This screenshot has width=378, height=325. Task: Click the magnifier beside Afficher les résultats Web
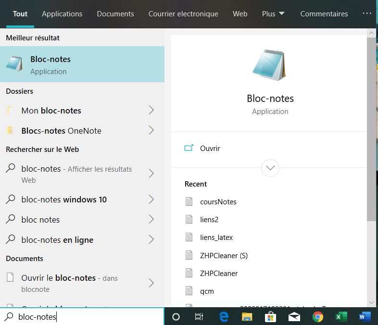click(11, 168)
